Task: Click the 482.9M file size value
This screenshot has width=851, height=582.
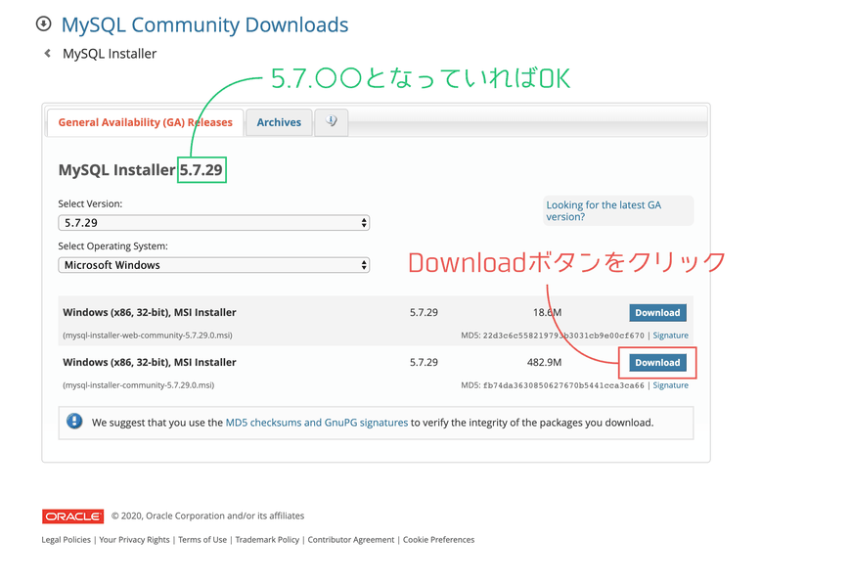Action: 545,362
